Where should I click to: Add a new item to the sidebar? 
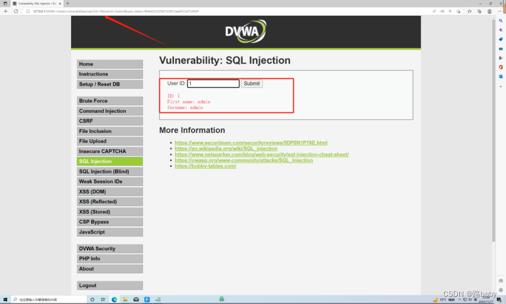(x=501, y=86)
